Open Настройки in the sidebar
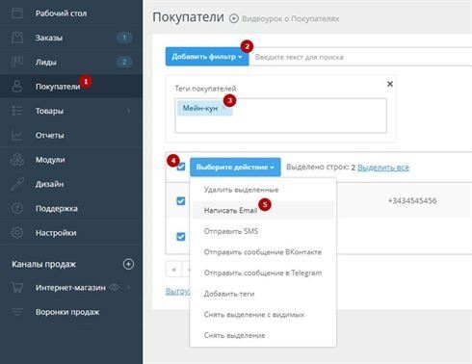Viewport: 472px width, 364px height. [x=56, y=233]
